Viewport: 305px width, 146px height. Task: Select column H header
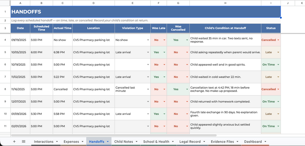(225, 3)
